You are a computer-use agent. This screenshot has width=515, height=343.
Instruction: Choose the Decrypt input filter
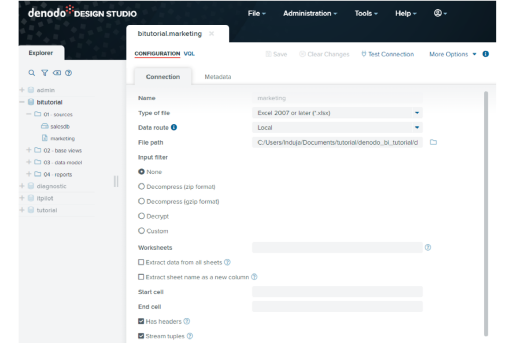point(141,216)
